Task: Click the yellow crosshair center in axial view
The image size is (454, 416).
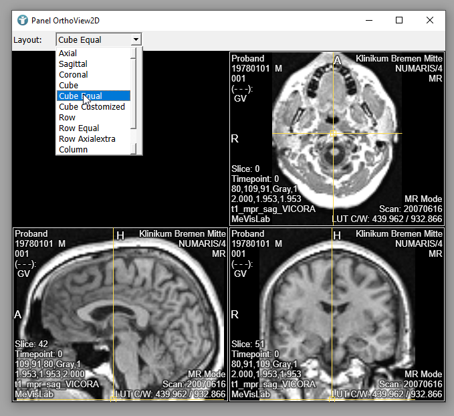Action: (333, 134)
